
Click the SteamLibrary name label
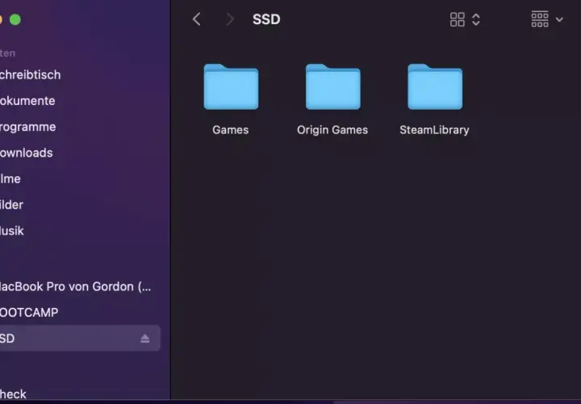coord(434,130)
